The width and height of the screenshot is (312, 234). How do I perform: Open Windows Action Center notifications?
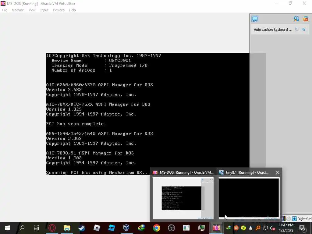302,228
